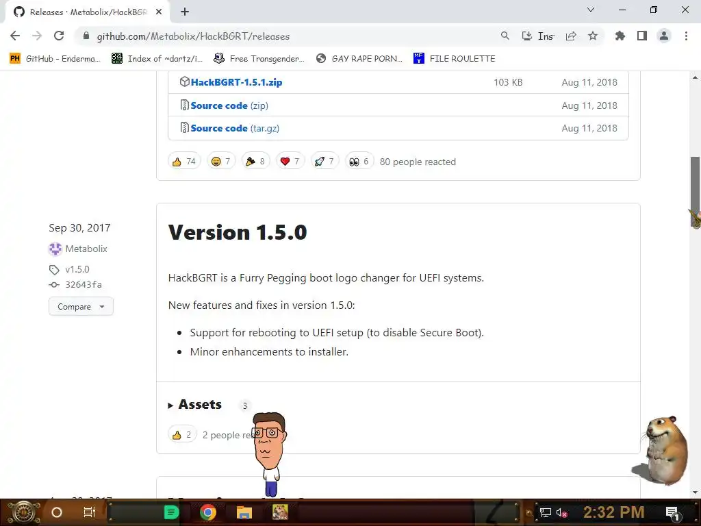The width and height of the screenshot is (701, 526).
Task: Click the Metabolix avatar image
Action: click(x=55, y=249)
